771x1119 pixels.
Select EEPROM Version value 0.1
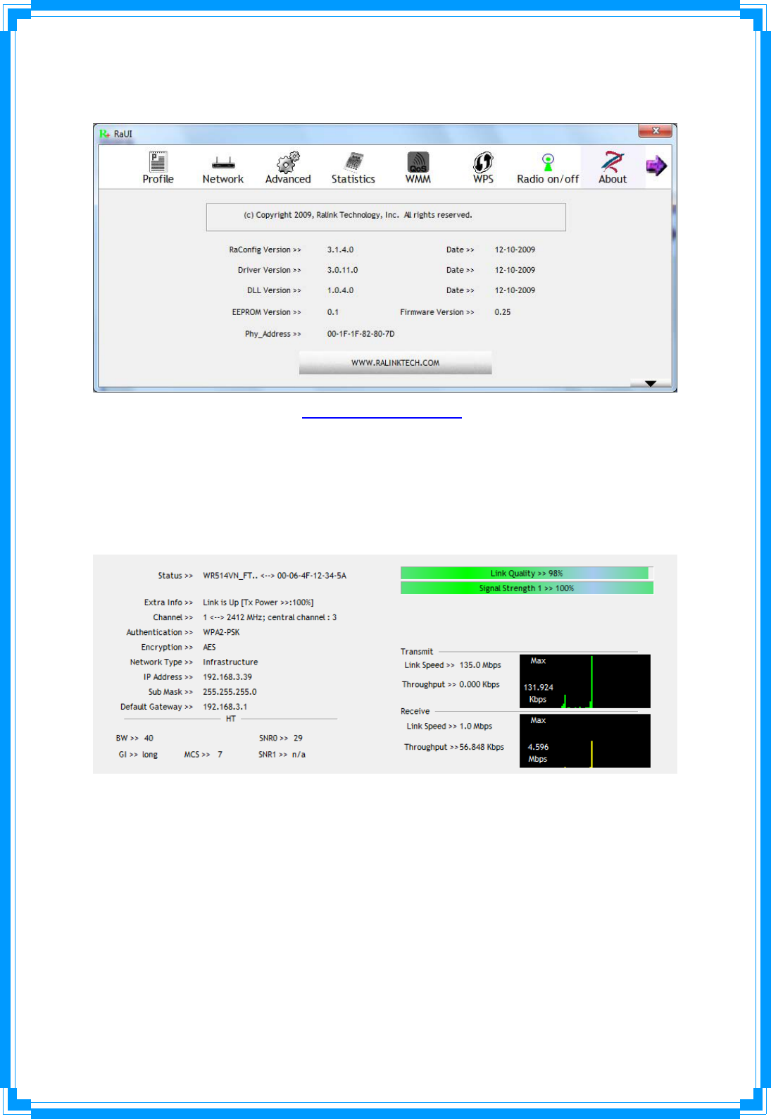(332, 312)
